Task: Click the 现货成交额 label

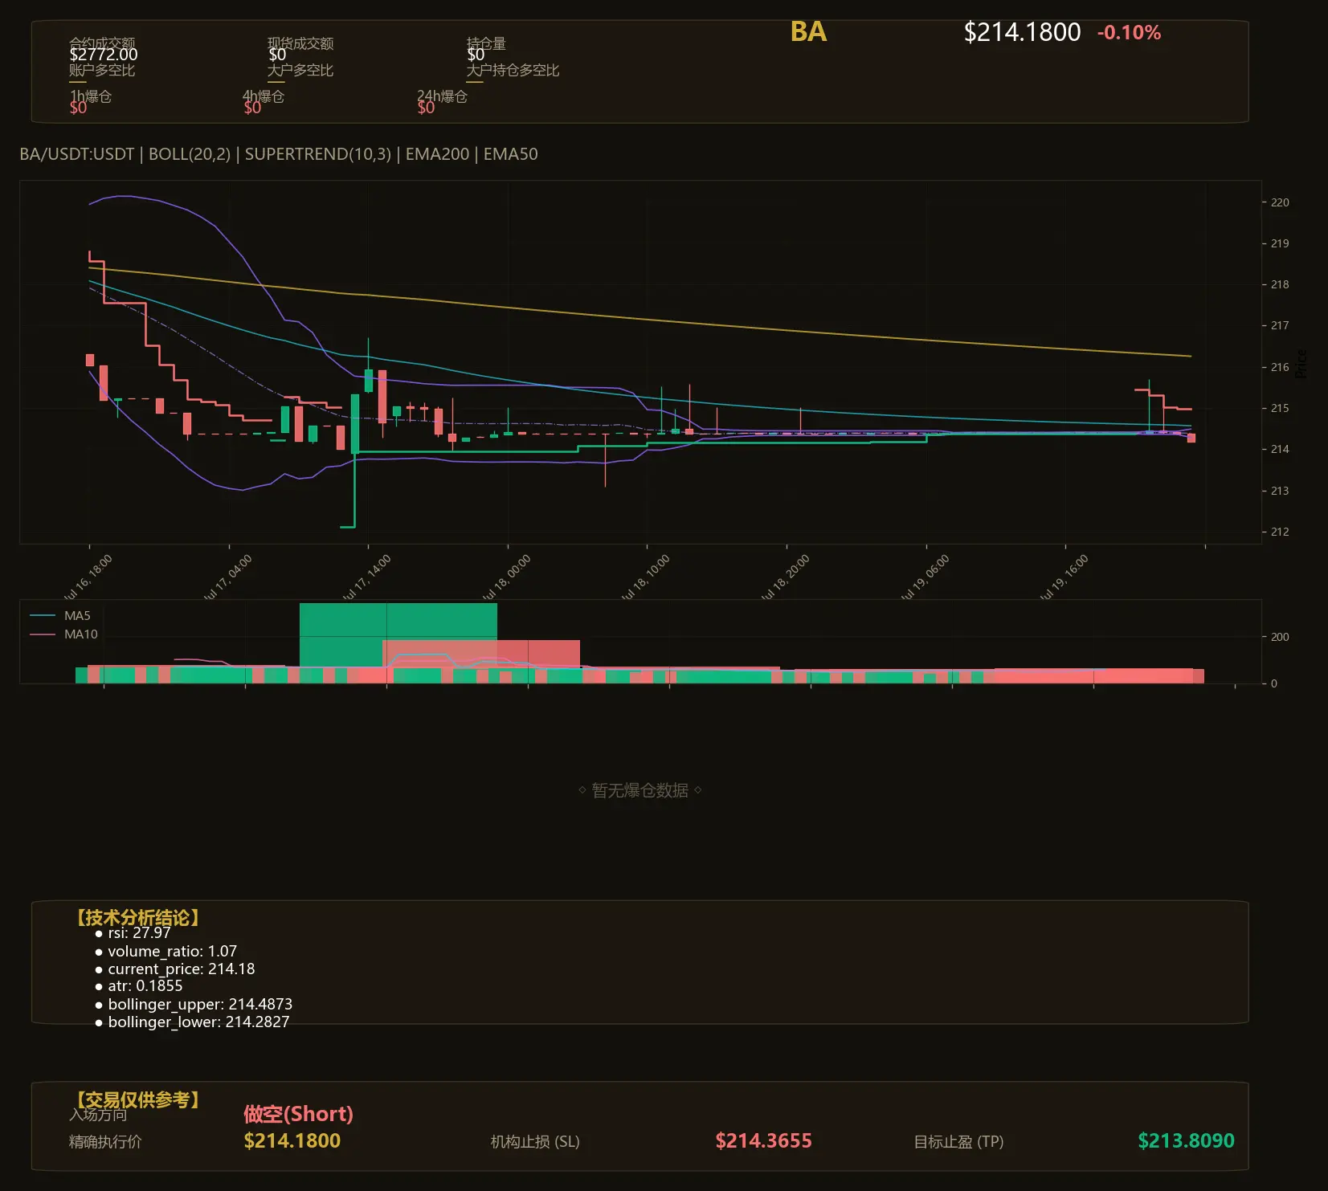Action: click(300, 43)
